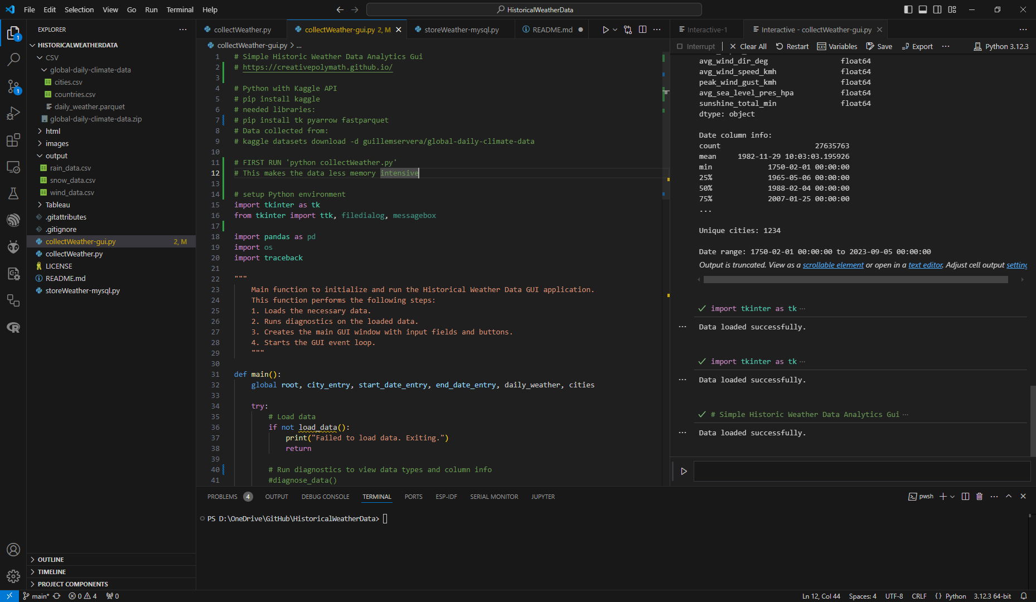The image size is (1036, 602).
Task: Click the output horizontal scrollbar
Action: click(x=855, y=280)
